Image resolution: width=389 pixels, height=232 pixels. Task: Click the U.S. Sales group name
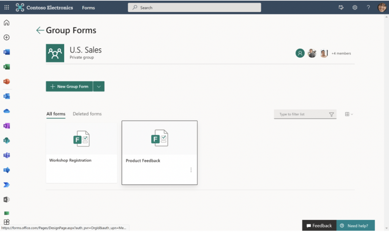tap(85, 50)
